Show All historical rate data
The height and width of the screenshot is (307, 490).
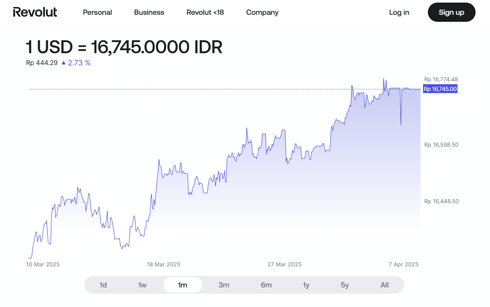tap(385, 285)
